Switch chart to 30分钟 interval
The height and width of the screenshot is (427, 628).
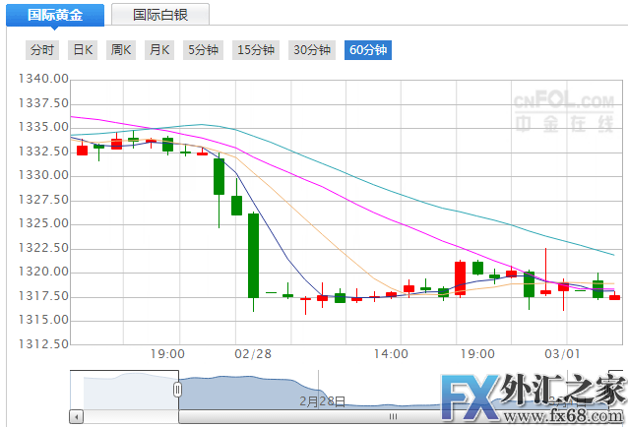click(x=312, y=50)
